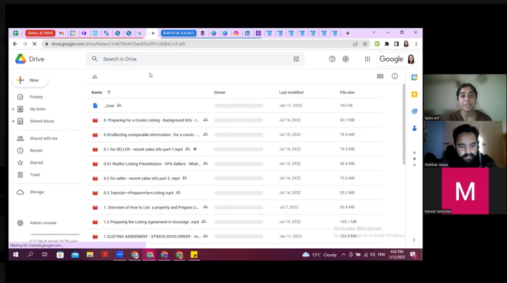
Task: Reverse sort direction arrow next to Name
Action: click(x=109, y=92)
